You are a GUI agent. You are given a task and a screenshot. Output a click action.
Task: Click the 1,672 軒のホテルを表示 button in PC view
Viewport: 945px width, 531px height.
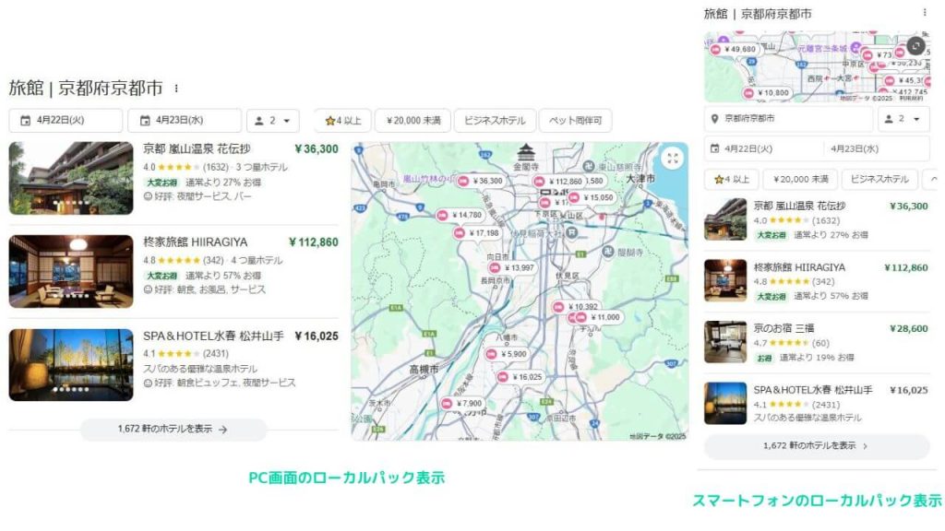[x=173, y=430]
